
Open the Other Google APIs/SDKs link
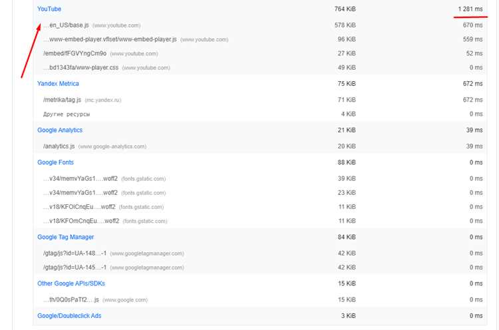(71, 283)
